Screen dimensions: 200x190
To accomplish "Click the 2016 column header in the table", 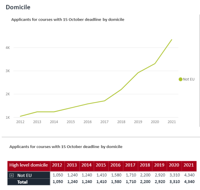I will pos(116,165).
